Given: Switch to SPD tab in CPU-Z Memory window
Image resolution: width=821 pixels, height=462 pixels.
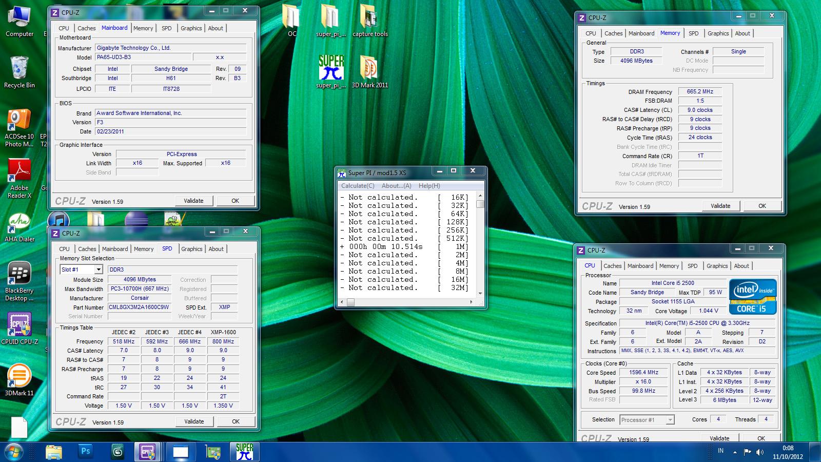Looking at the screenshot, I should pos(694,33).
